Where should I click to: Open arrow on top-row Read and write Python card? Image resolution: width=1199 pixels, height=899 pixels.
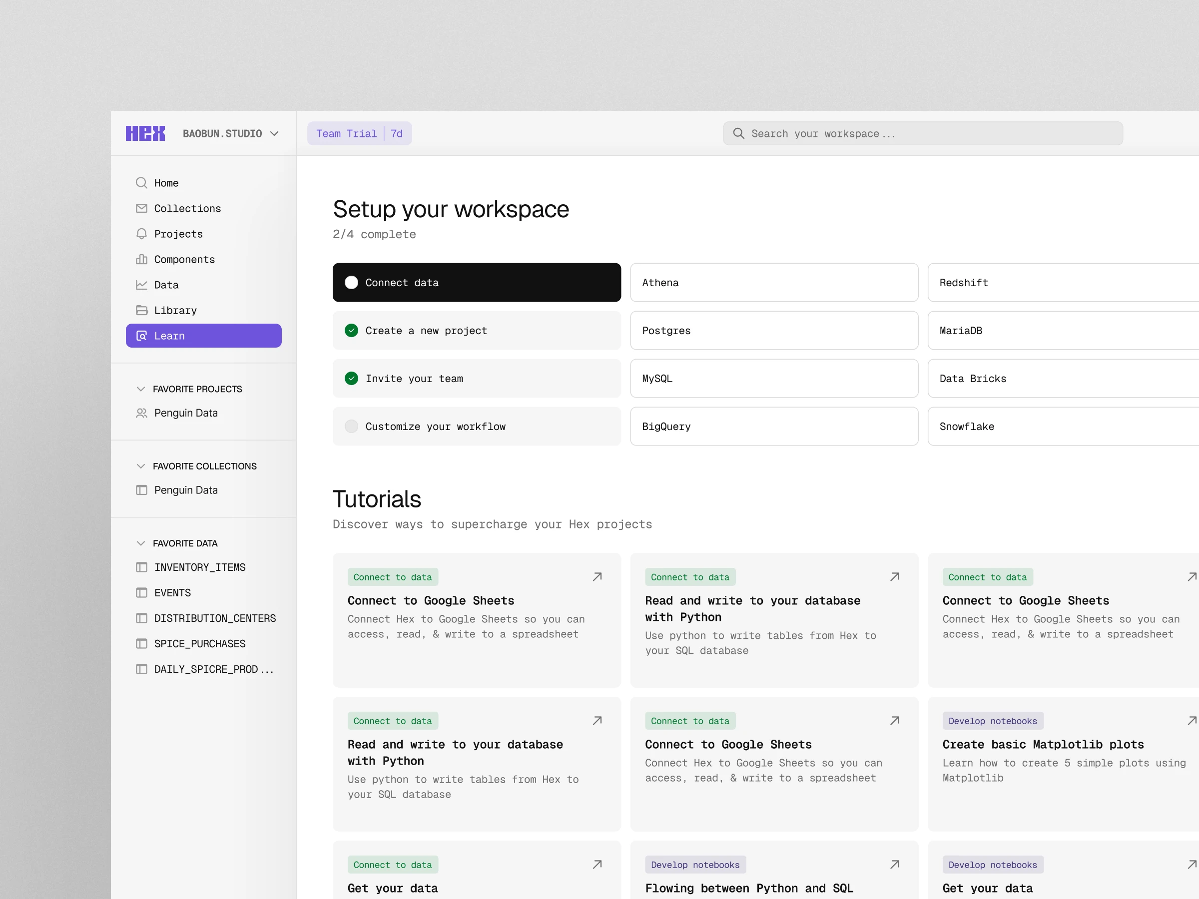(895, 576)
